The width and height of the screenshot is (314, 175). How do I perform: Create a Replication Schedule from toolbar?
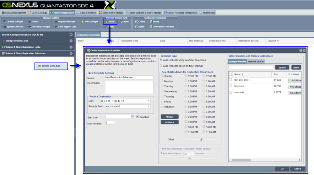click(140, 22)
